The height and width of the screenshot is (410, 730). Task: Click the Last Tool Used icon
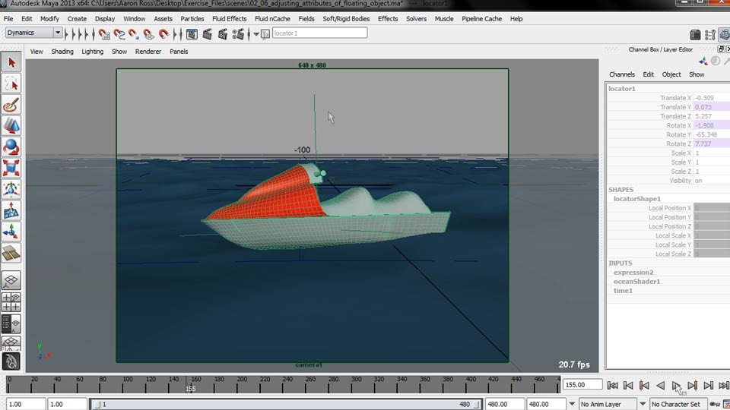tap(11, 253)
